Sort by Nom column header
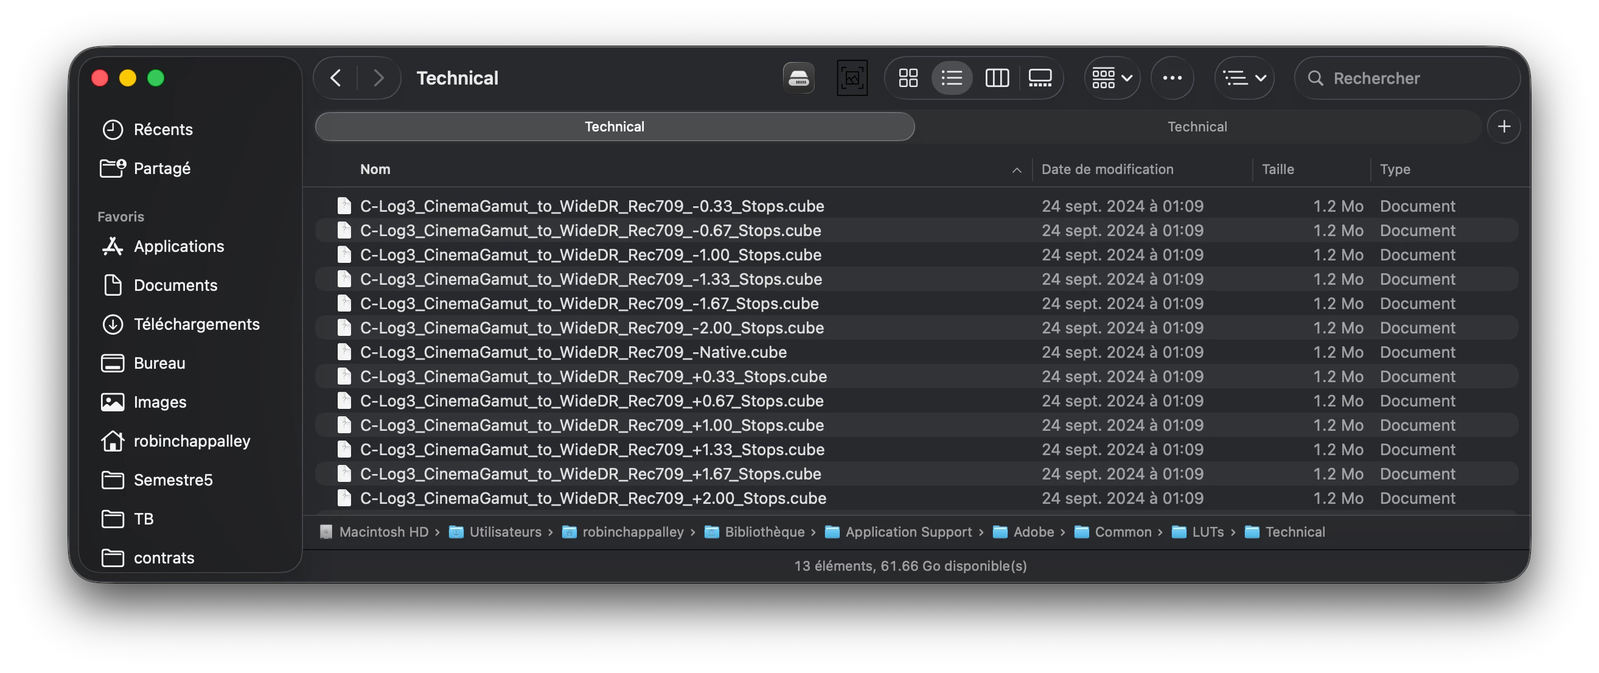The width and height of the screenshot is (1599, 673). (375, 170)
